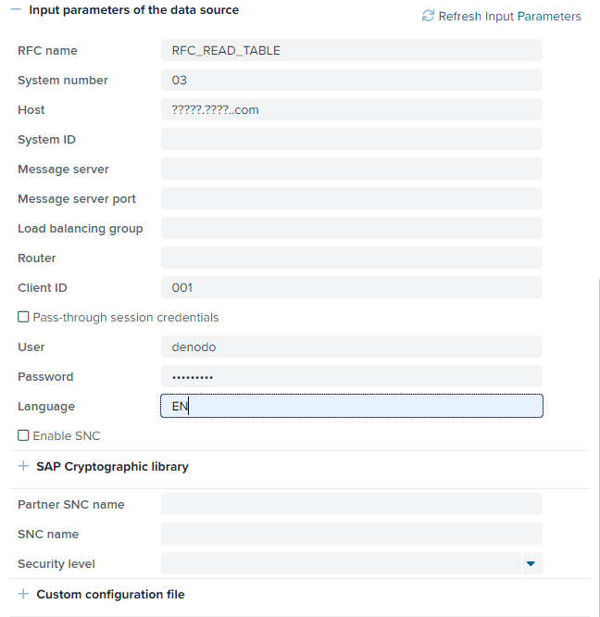Click the Host input field
Image resolution: width=600 pixels, height=617 pixels.
tap(352, 109)
